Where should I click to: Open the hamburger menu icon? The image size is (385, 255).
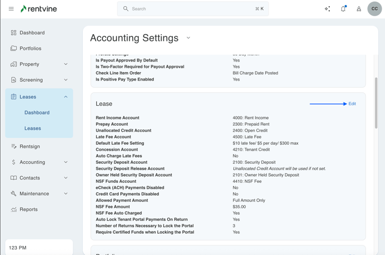[11, 9]
